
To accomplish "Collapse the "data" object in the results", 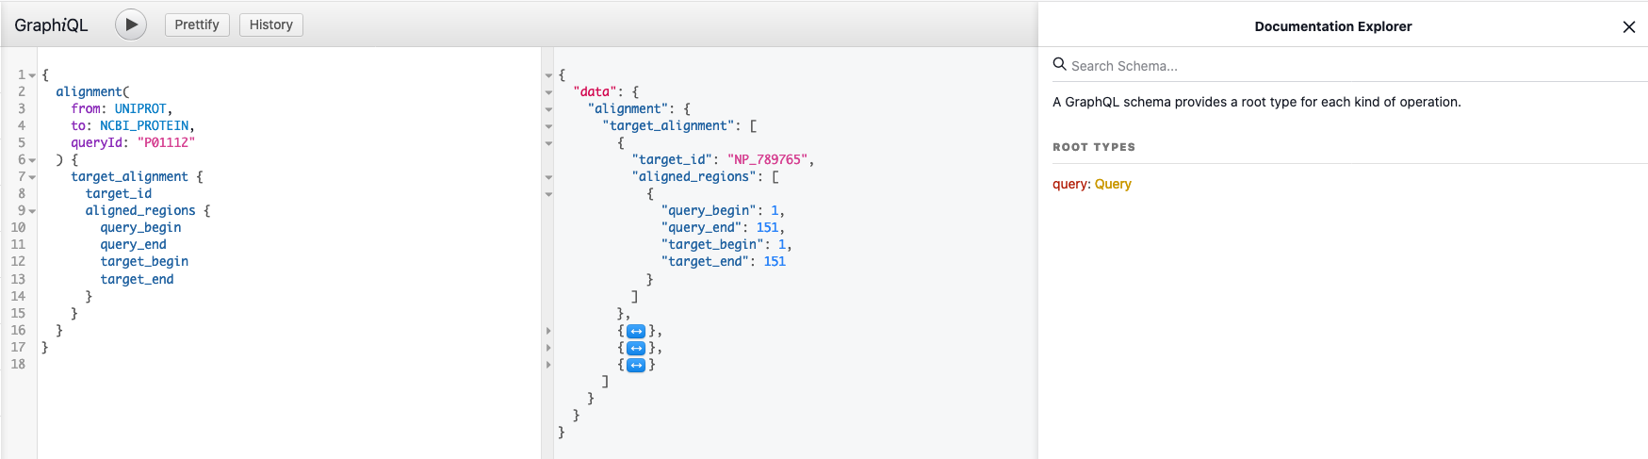I will [x=548, y=92].
